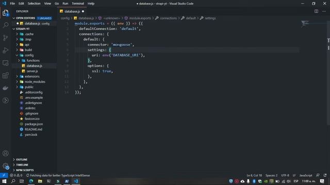Open the Edit menu

point(21,4)
